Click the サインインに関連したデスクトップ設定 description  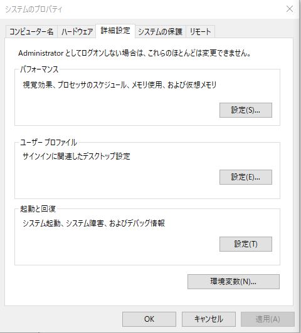tap(77, 156)
